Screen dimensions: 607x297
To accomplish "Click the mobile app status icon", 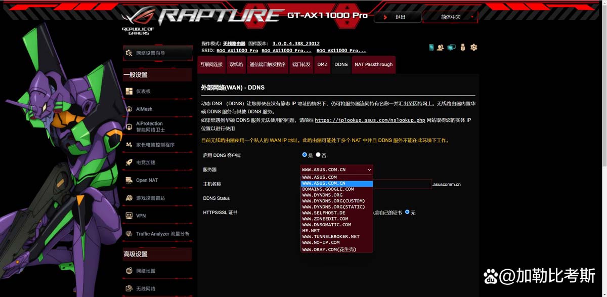I will pyautogui.click(x=431, y=48).
